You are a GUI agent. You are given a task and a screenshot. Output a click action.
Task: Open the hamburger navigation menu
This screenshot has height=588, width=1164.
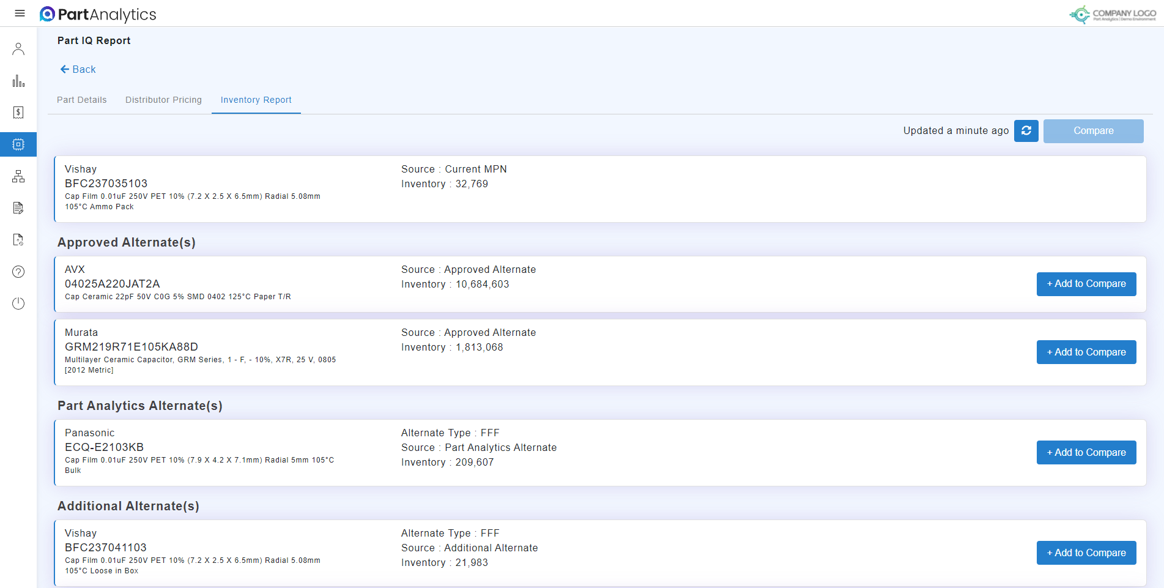click(20, 13)
